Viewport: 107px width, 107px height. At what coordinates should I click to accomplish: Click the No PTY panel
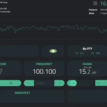[x=87, y=51]
